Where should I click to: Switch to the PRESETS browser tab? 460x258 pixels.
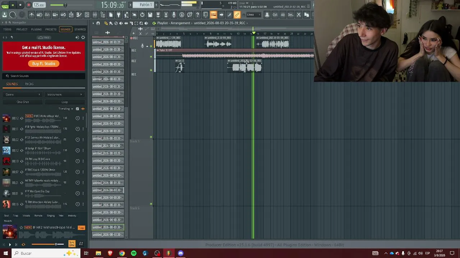click(x=51, y=29)
